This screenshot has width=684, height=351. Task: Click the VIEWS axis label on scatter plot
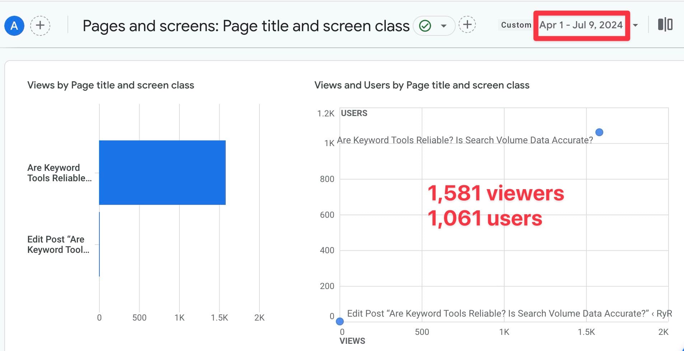pos(352,341)
